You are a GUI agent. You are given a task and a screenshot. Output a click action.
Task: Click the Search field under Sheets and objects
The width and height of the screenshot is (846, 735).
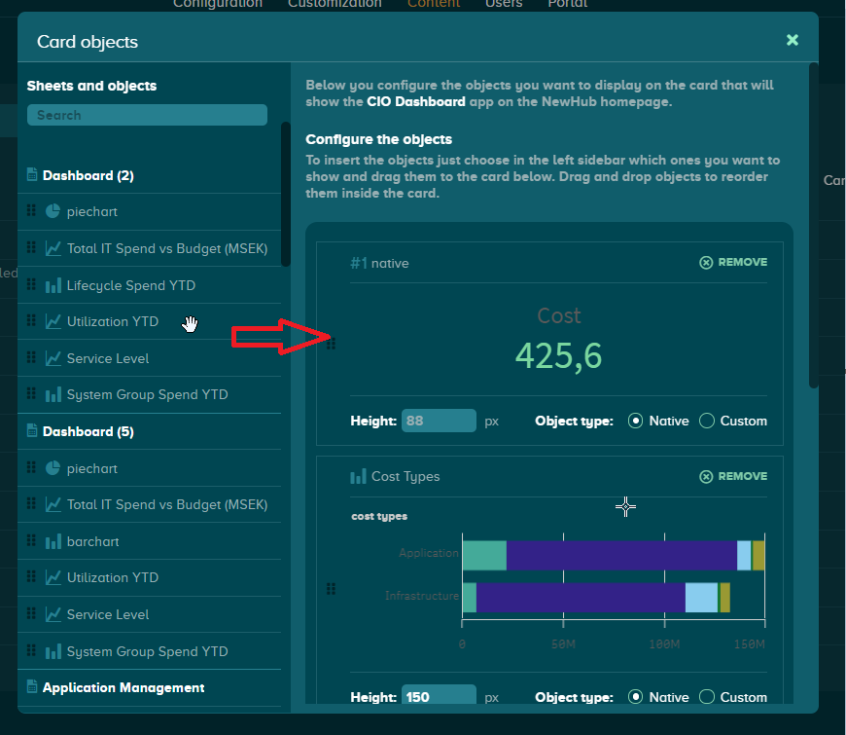(x=147, y=115)
